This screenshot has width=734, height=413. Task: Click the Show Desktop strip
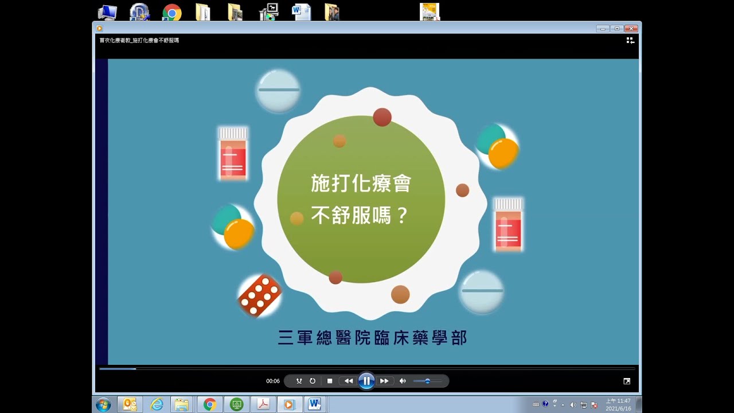tap(639, 404)
